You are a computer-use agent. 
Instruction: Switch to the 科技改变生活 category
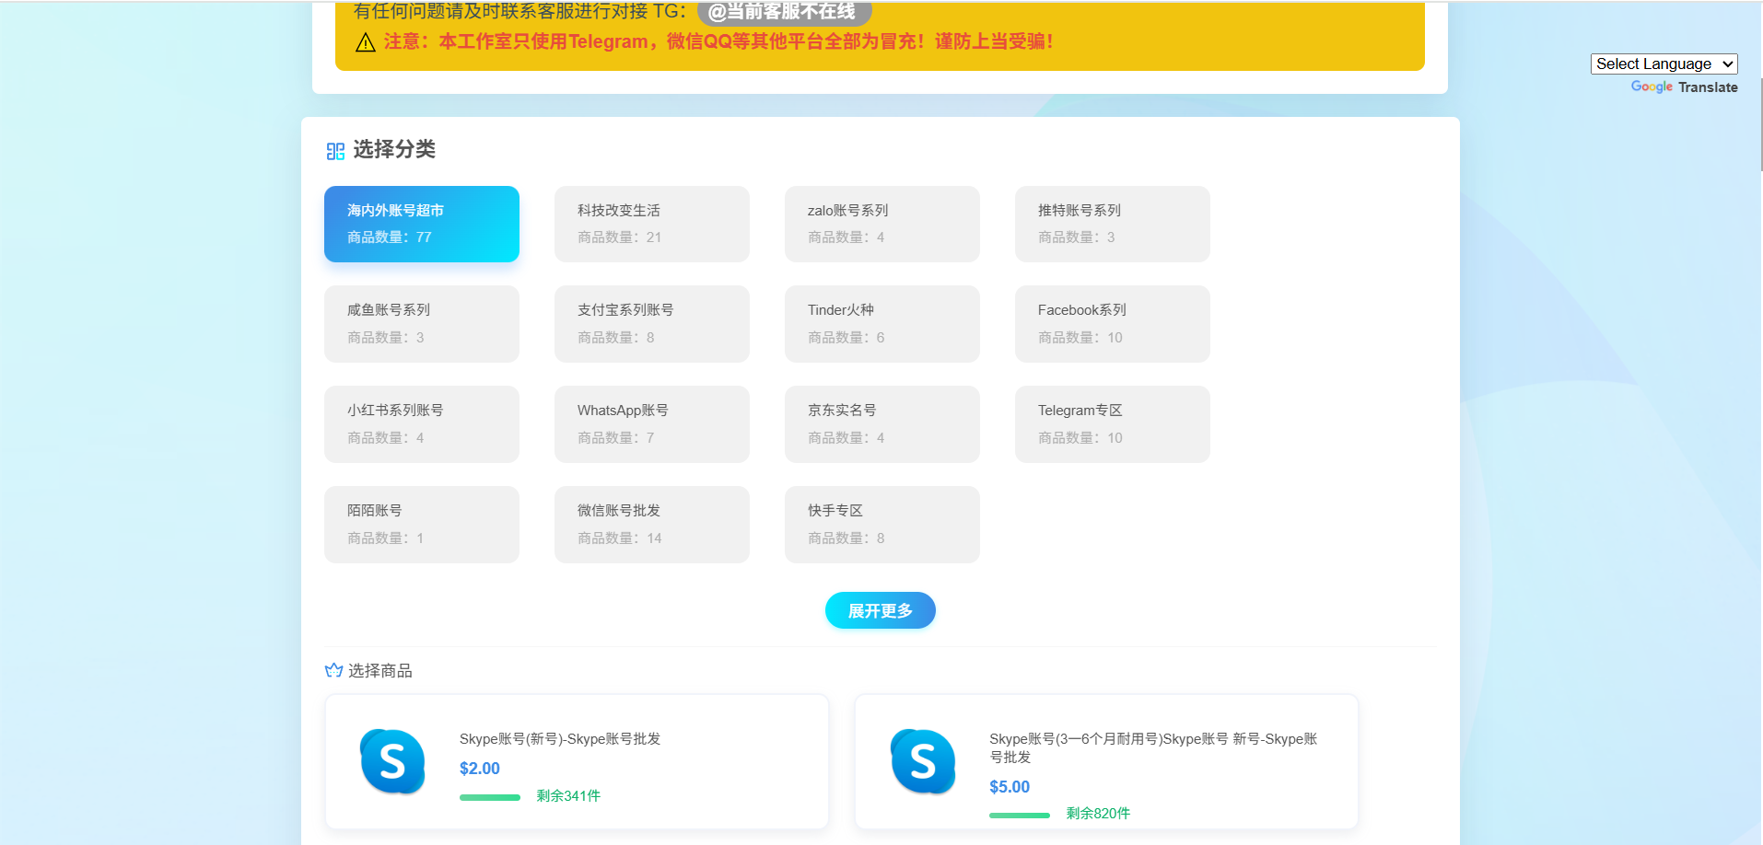coord(652,225)
